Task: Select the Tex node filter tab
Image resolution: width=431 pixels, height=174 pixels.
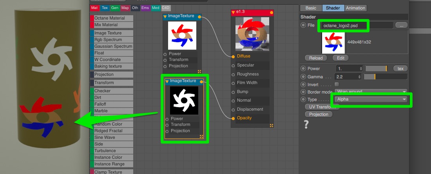Action: click(x=105, y=8)
